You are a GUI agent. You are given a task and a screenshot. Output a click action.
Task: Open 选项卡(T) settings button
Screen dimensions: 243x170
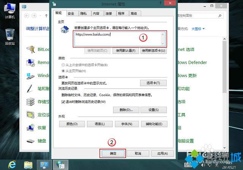pyautogui.click(x=153, y=83)
